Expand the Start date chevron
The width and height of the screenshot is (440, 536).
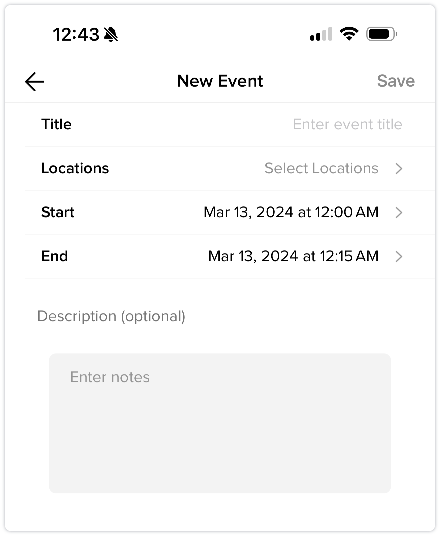(x=399, y=213)
